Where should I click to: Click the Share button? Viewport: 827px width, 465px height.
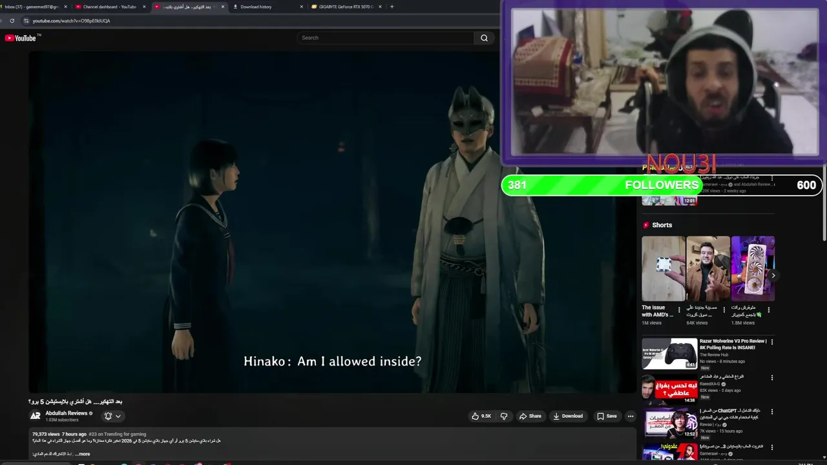point(530,416)
